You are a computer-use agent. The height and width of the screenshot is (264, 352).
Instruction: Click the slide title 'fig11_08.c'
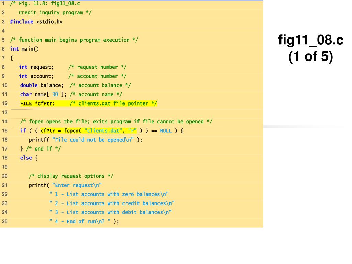[311, 40]
